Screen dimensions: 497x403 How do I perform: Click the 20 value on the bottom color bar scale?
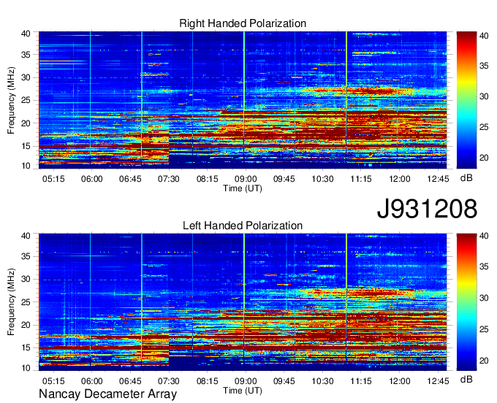click(x=484, y=361)
